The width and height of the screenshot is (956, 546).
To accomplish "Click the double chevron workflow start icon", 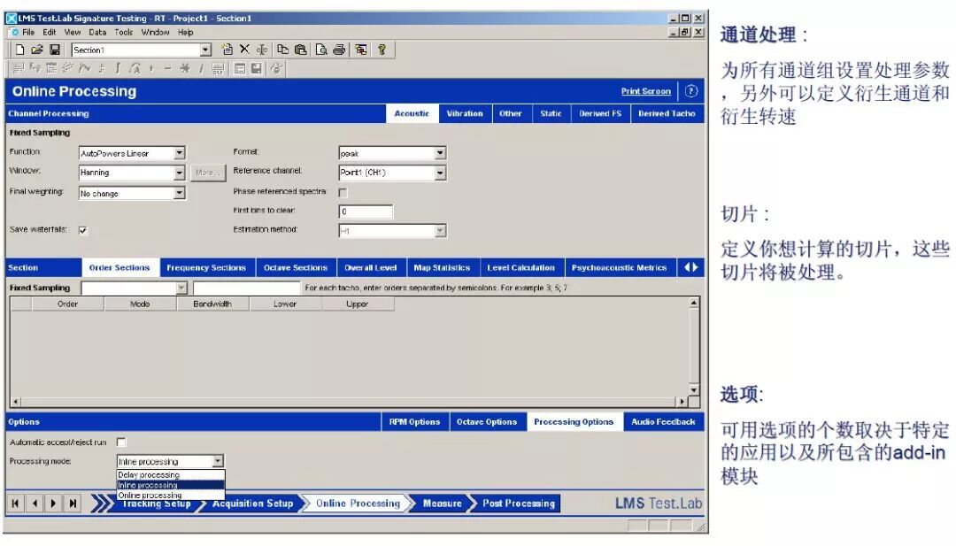I will [102, 504].
